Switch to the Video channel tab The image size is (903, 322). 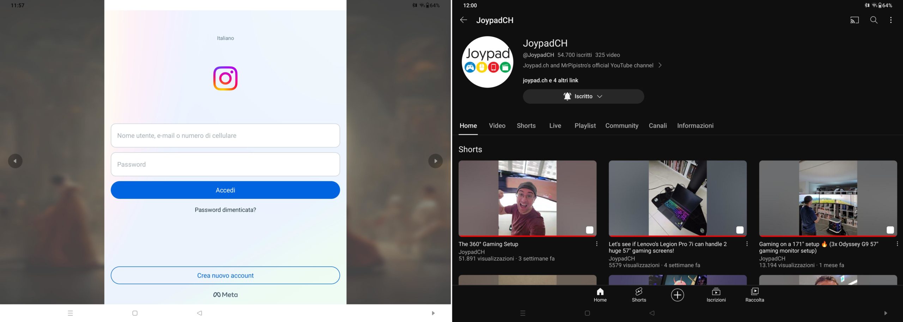tap(497, 126)
